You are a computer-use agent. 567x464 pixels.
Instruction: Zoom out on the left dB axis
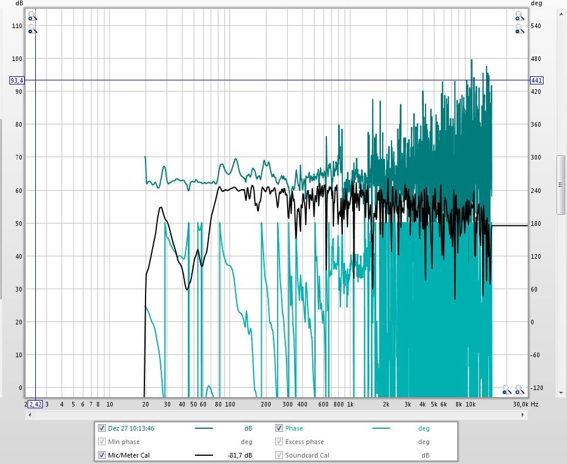(32, 29)
